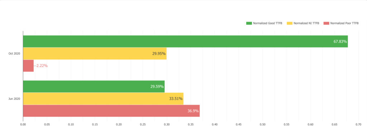This screenshot has height=131, width=367.
Task: Click the 0.00 x-axis tick label
Action: (x=23, y=124)
